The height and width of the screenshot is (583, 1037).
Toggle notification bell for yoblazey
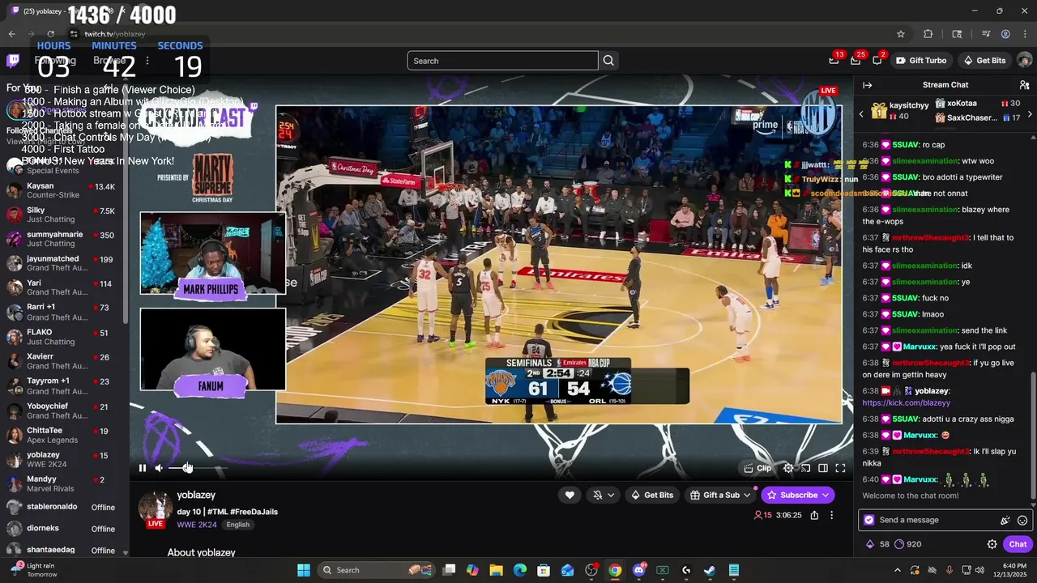click(x=598, y=495)
